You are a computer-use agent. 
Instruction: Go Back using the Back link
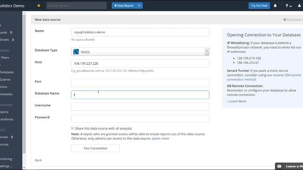[x=38, y=160]
